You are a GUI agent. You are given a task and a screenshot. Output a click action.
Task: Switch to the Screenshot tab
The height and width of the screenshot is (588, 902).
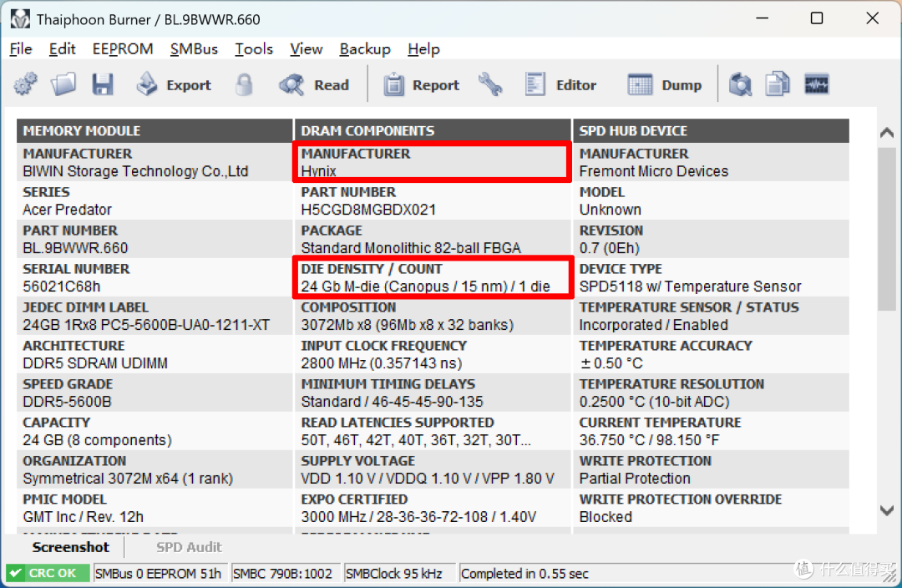tap(70, 547)
